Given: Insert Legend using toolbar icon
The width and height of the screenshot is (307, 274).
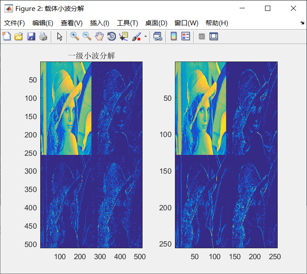Looking at the screenshot, I should tap(185, 37).
